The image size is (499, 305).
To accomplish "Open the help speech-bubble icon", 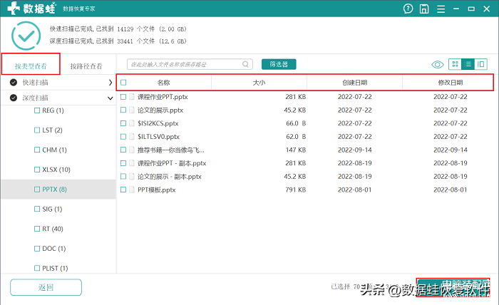I will click(x=408, y=9).
